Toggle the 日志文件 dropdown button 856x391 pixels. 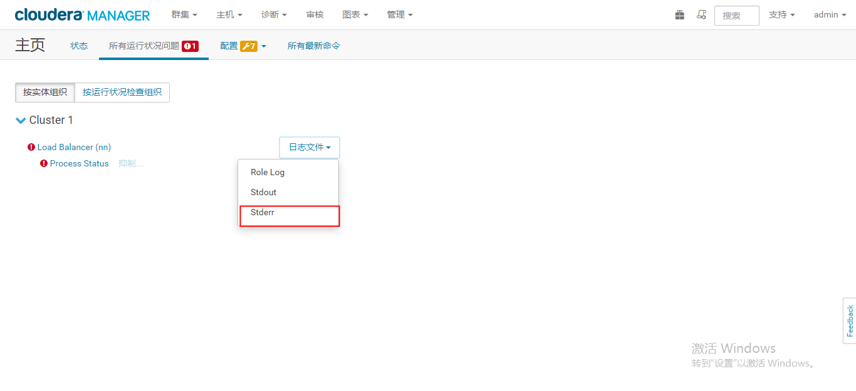310,148
